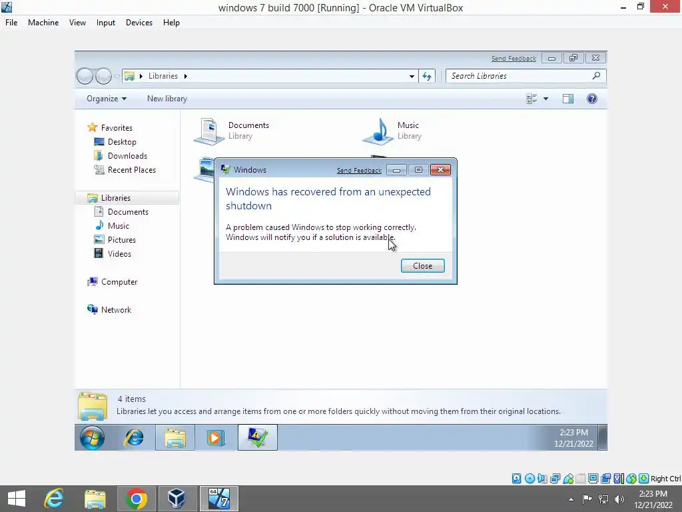This screenshot has width=682, height=512.
Task: Click VirtualBox shared folders status icon
Action: tap(581, 479)
